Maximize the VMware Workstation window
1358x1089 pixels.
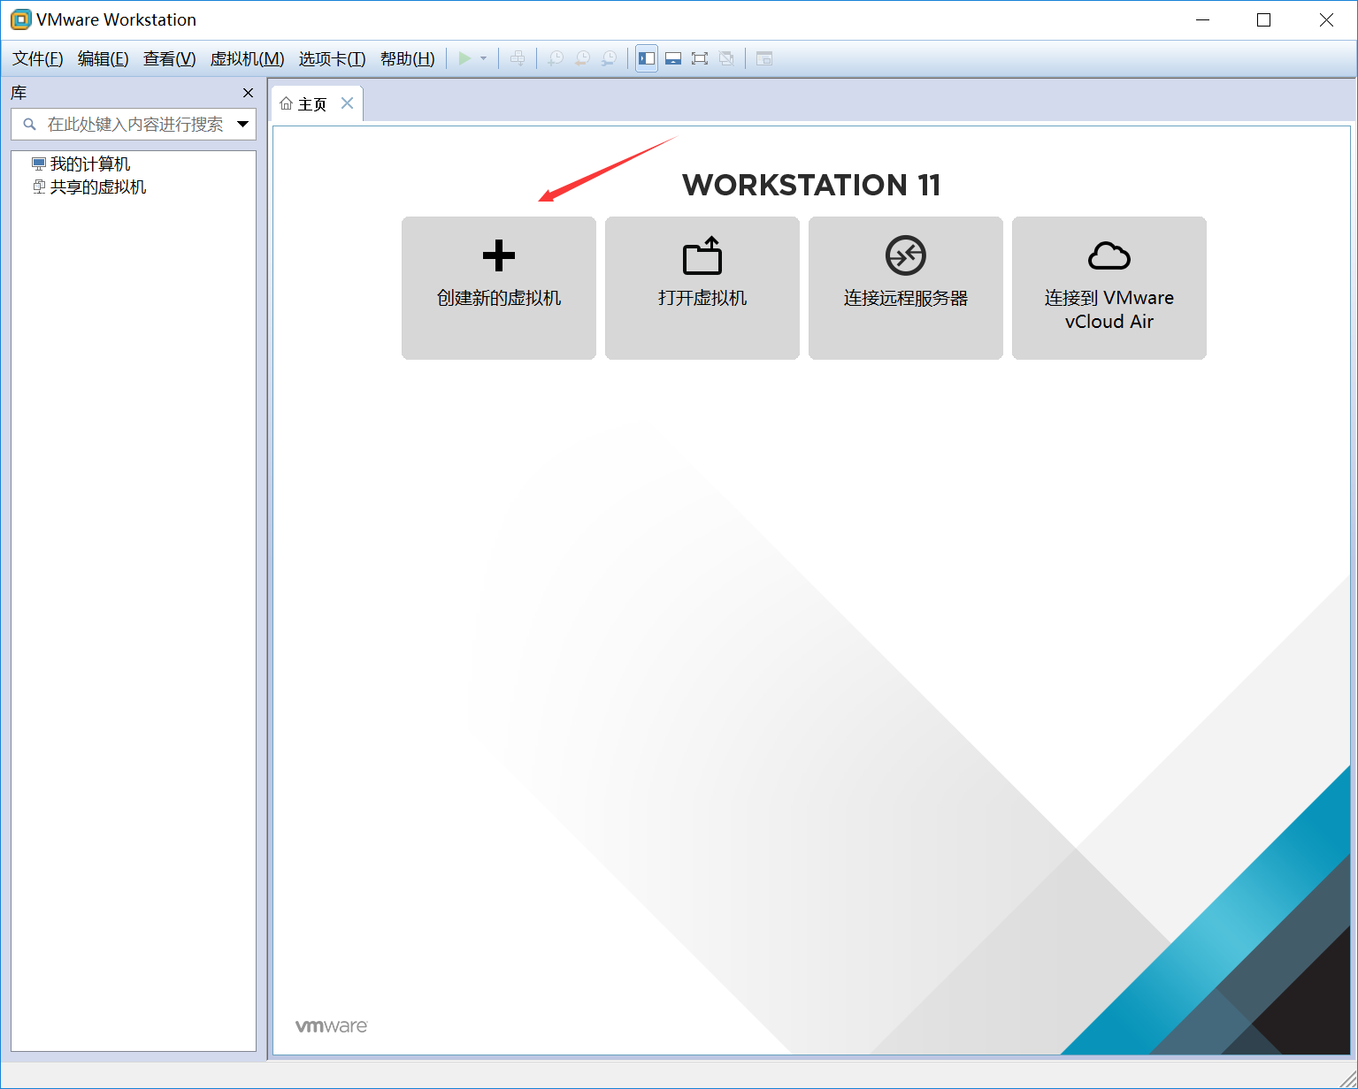click(x=1263, y=19)
